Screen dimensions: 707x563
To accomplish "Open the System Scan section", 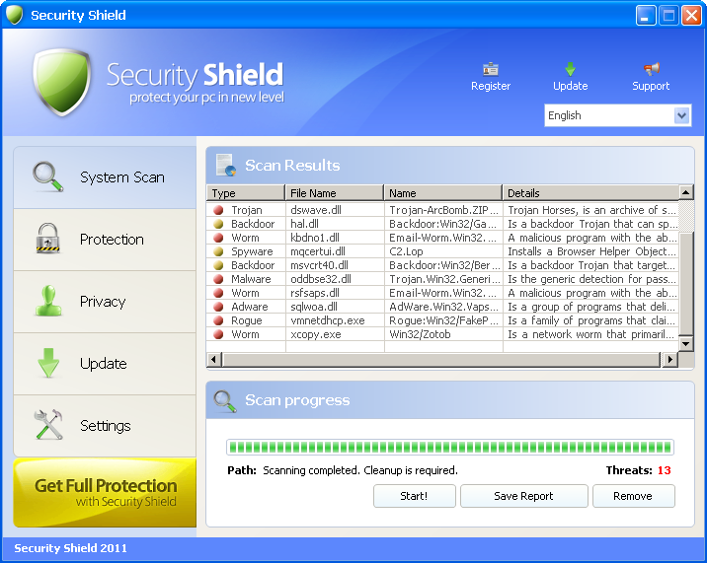I will 105,177.
